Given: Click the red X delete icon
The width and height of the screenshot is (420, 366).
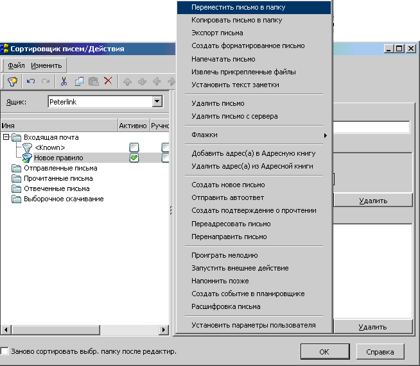Looking at the screenshot, I should 108,81.
